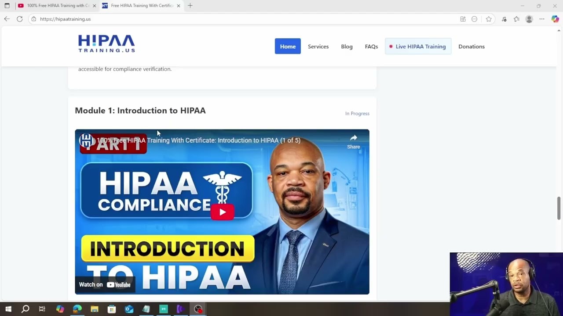Open Copilot sidebar icon in Edge
The width and height of the screenshot is (563, 316).
tap(555, 19)
